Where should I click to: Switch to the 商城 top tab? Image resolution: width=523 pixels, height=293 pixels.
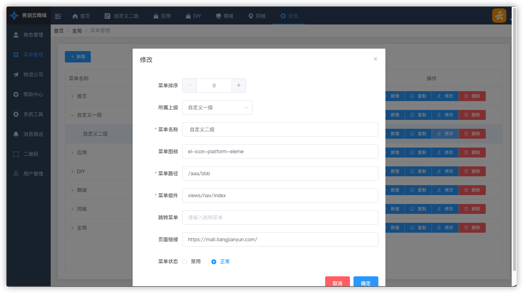[225, 16]
